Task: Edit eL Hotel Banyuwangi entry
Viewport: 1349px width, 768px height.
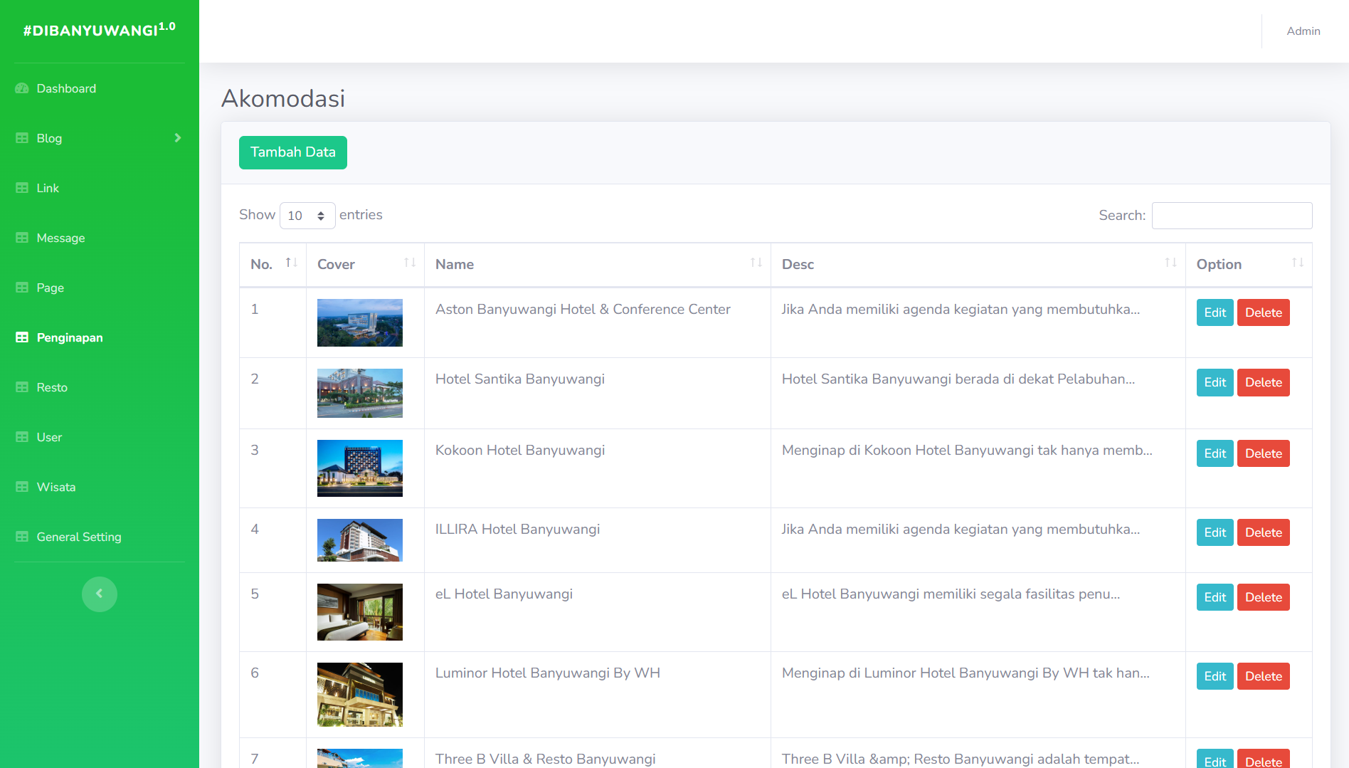Action: point(1215,597)
